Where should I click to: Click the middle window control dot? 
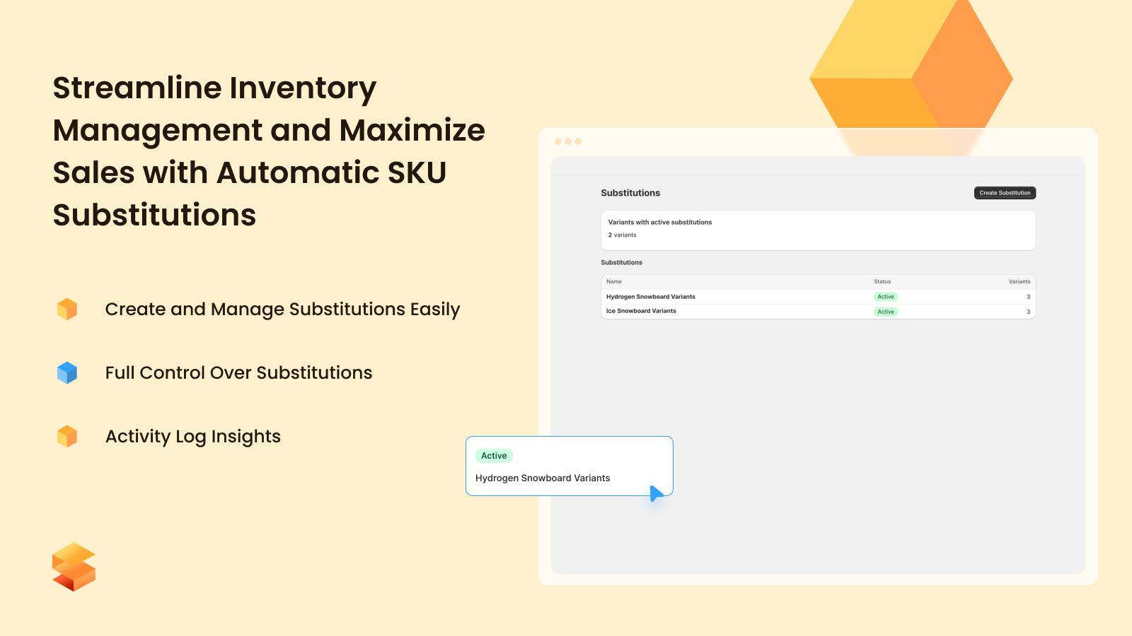(x=570, y=141)
